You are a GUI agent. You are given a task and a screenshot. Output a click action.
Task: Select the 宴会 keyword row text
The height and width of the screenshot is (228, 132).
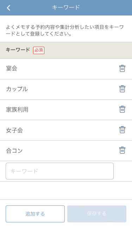[12, 68]
